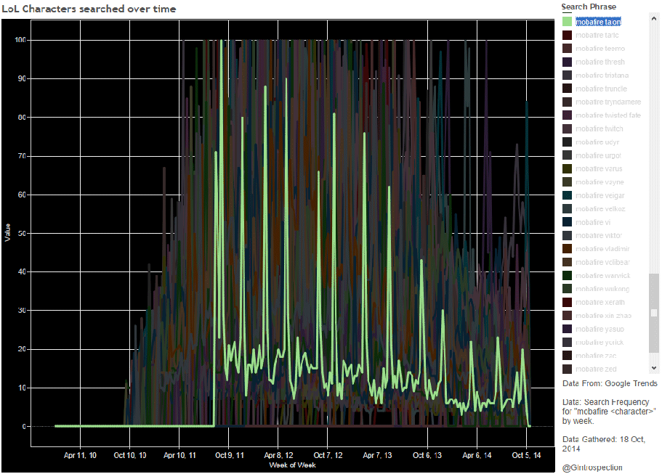Image resolution: width=662 pixels, height=474 pixels.
Task: Pick the mobafire twisted fate legend item
Action: [x=607, y=115]
